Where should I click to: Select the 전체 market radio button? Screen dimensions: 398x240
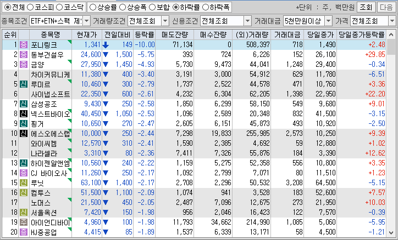8,7
